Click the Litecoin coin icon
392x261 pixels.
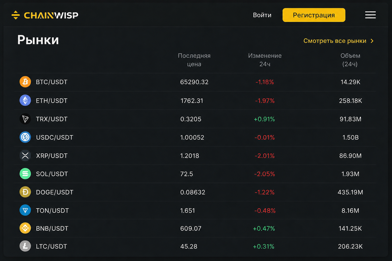[25, 246]
